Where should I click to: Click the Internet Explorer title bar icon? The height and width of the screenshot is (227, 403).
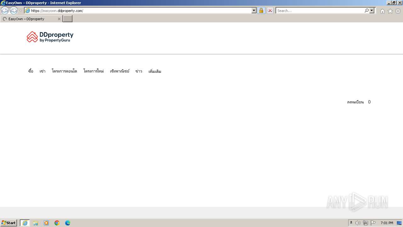[3, 3]
